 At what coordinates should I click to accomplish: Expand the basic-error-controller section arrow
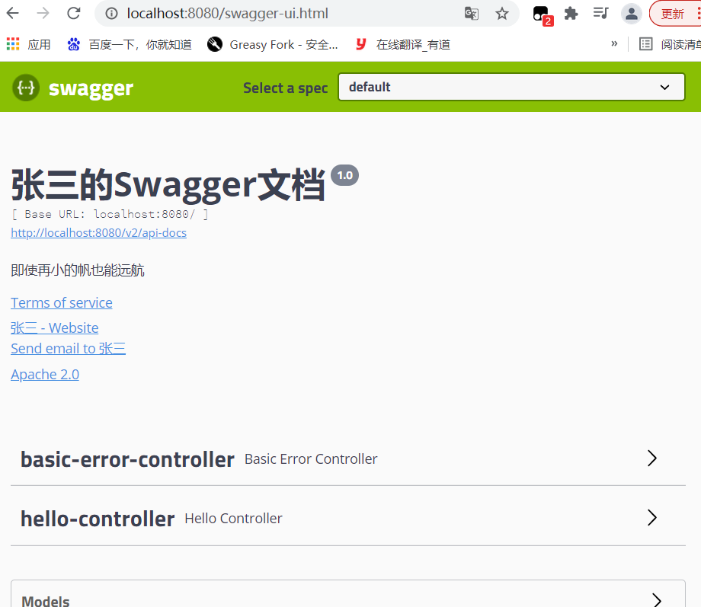pos(652,458)
